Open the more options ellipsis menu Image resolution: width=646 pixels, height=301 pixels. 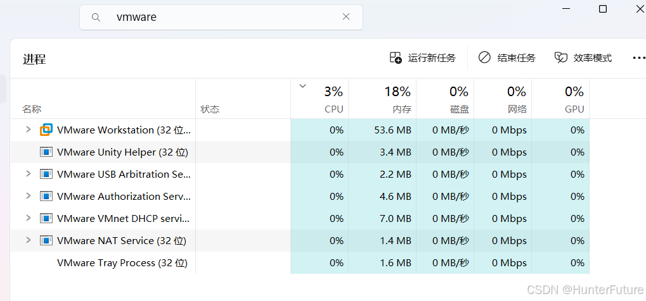pyautogui.click(x=638, y=58)
